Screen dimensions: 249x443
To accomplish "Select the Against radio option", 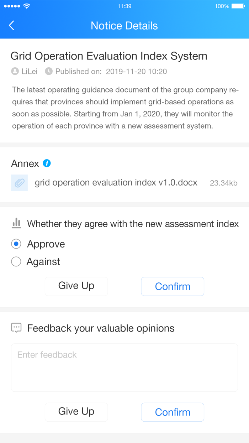I will pos(16,262).
